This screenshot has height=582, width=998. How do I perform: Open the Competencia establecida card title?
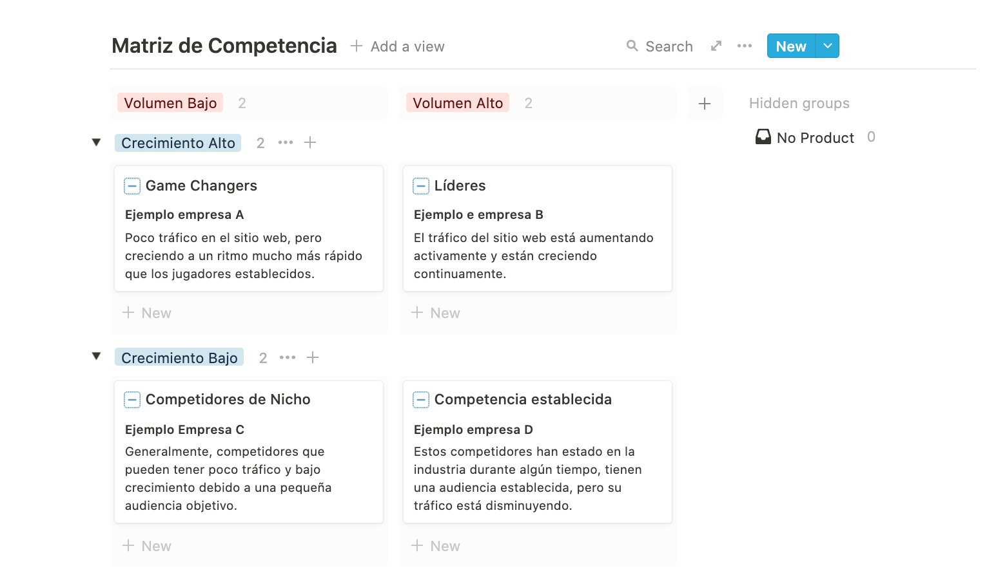(523, 399)
